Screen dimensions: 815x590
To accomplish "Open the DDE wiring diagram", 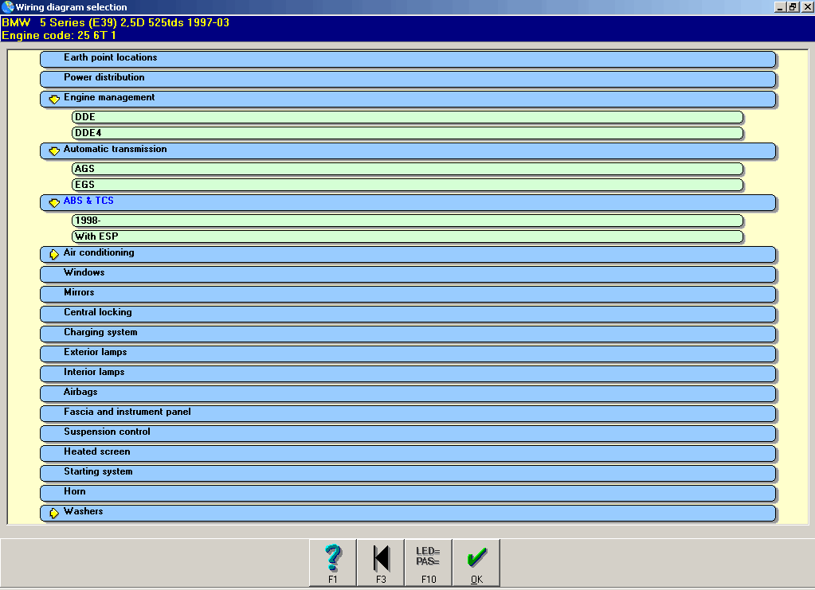I will (408, 117).
